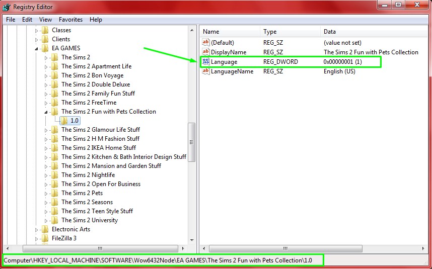Click the string value icon of (Default)
Image resolution: width=432 pixels, height=269 pixels.
pyautogui.click(x=206, y=42)
